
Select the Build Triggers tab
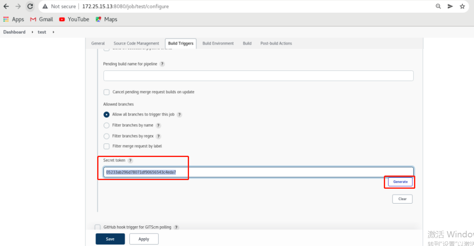tap(181, 43)
